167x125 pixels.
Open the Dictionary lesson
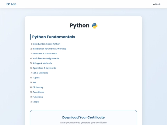[38, 87]
